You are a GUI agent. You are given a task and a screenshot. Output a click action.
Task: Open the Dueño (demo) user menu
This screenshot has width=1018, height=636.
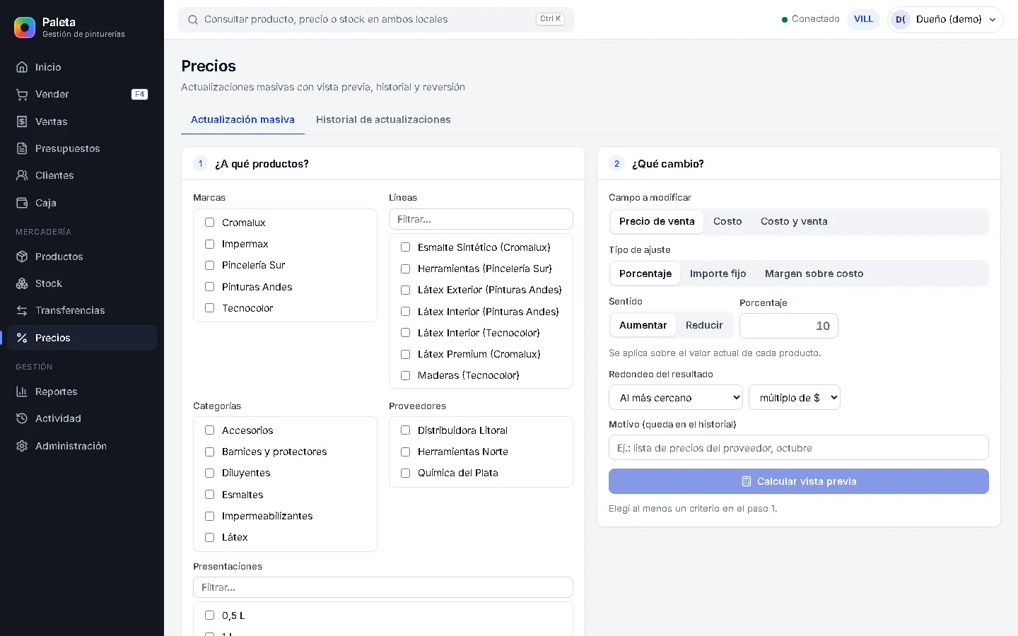tap(945, 20)
